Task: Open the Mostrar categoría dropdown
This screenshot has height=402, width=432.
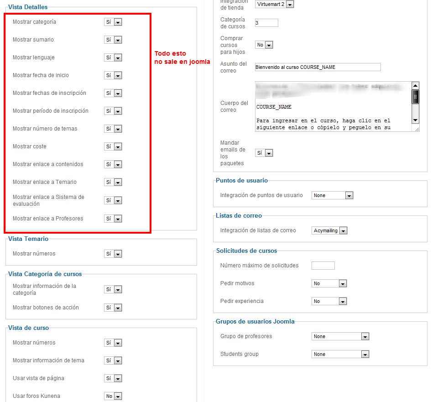Action: coord(113,22)
